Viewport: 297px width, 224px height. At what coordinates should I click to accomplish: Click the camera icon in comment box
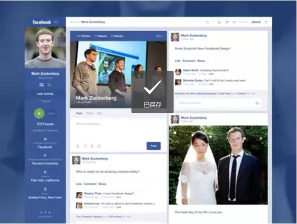coord(257,103)
